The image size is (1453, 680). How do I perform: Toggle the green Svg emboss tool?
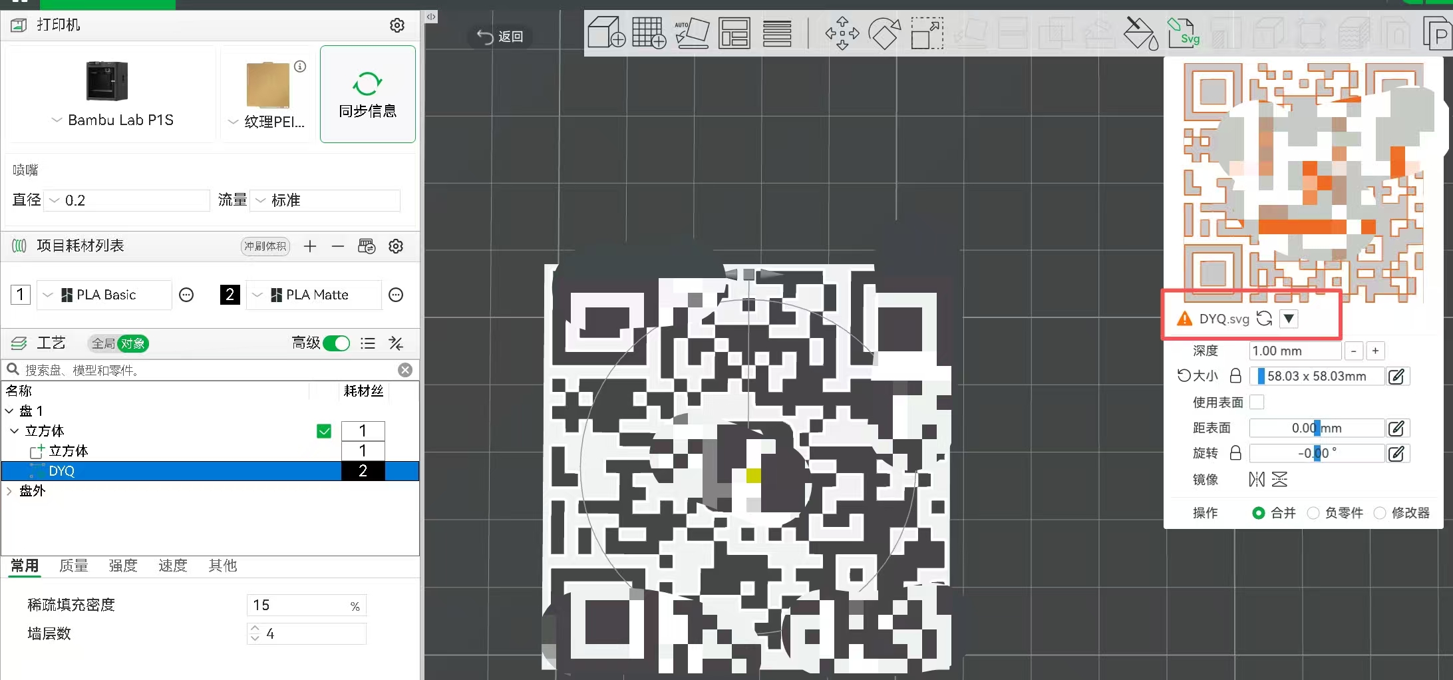(1184, 33)
